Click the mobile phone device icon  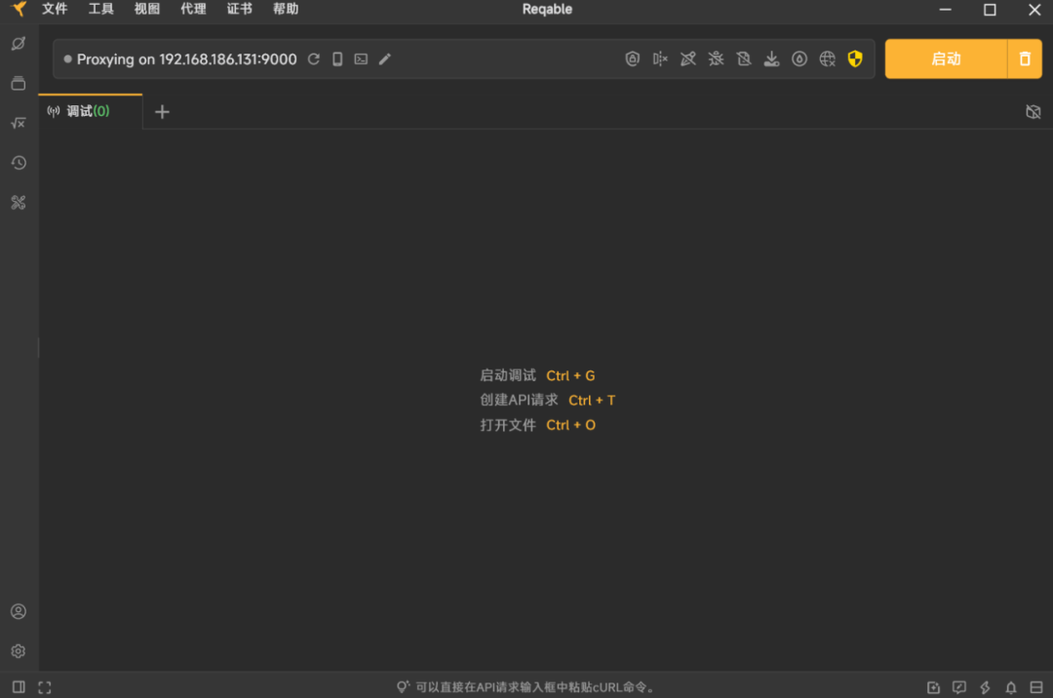pyautogui.click(x=337, y=59)
